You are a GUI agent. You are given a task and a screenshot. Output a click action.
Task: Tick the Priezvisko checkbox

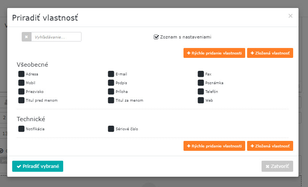click(21, 91)
